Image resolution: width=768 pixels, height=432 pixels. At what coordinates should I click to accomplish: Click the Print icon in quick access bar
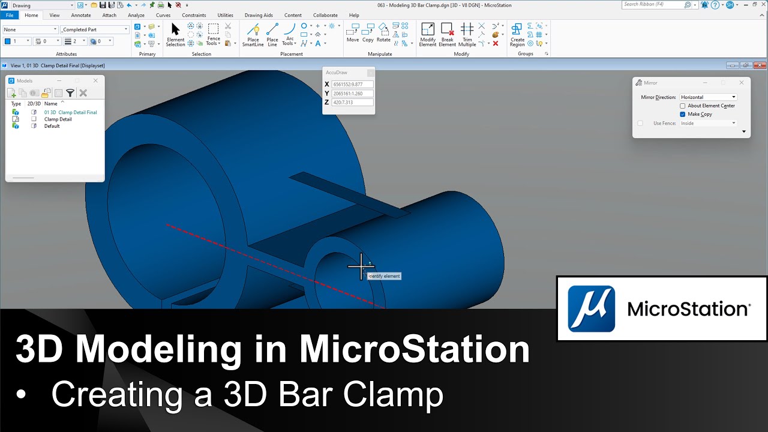click(x=161, y=5)
